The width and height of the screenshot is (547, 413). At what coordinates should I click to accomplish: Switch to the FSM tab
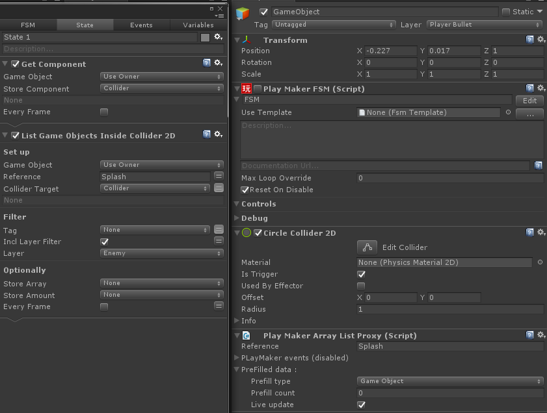(28, 25)
